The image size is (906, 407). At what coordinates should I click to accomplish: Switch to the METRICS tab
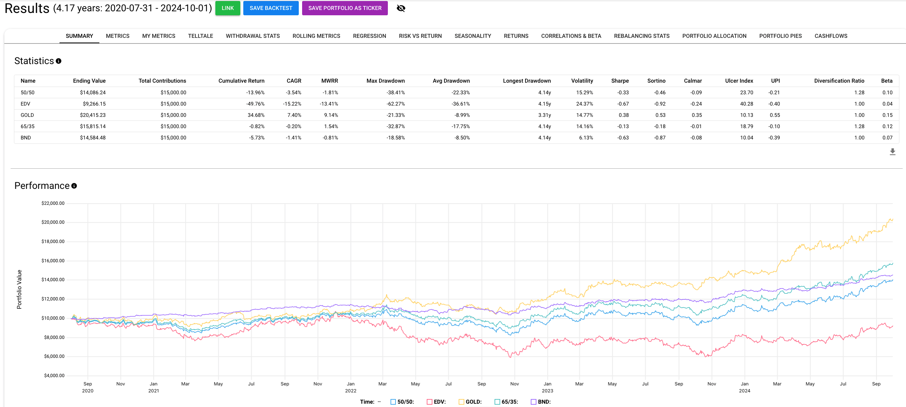(x=117, y=36)
